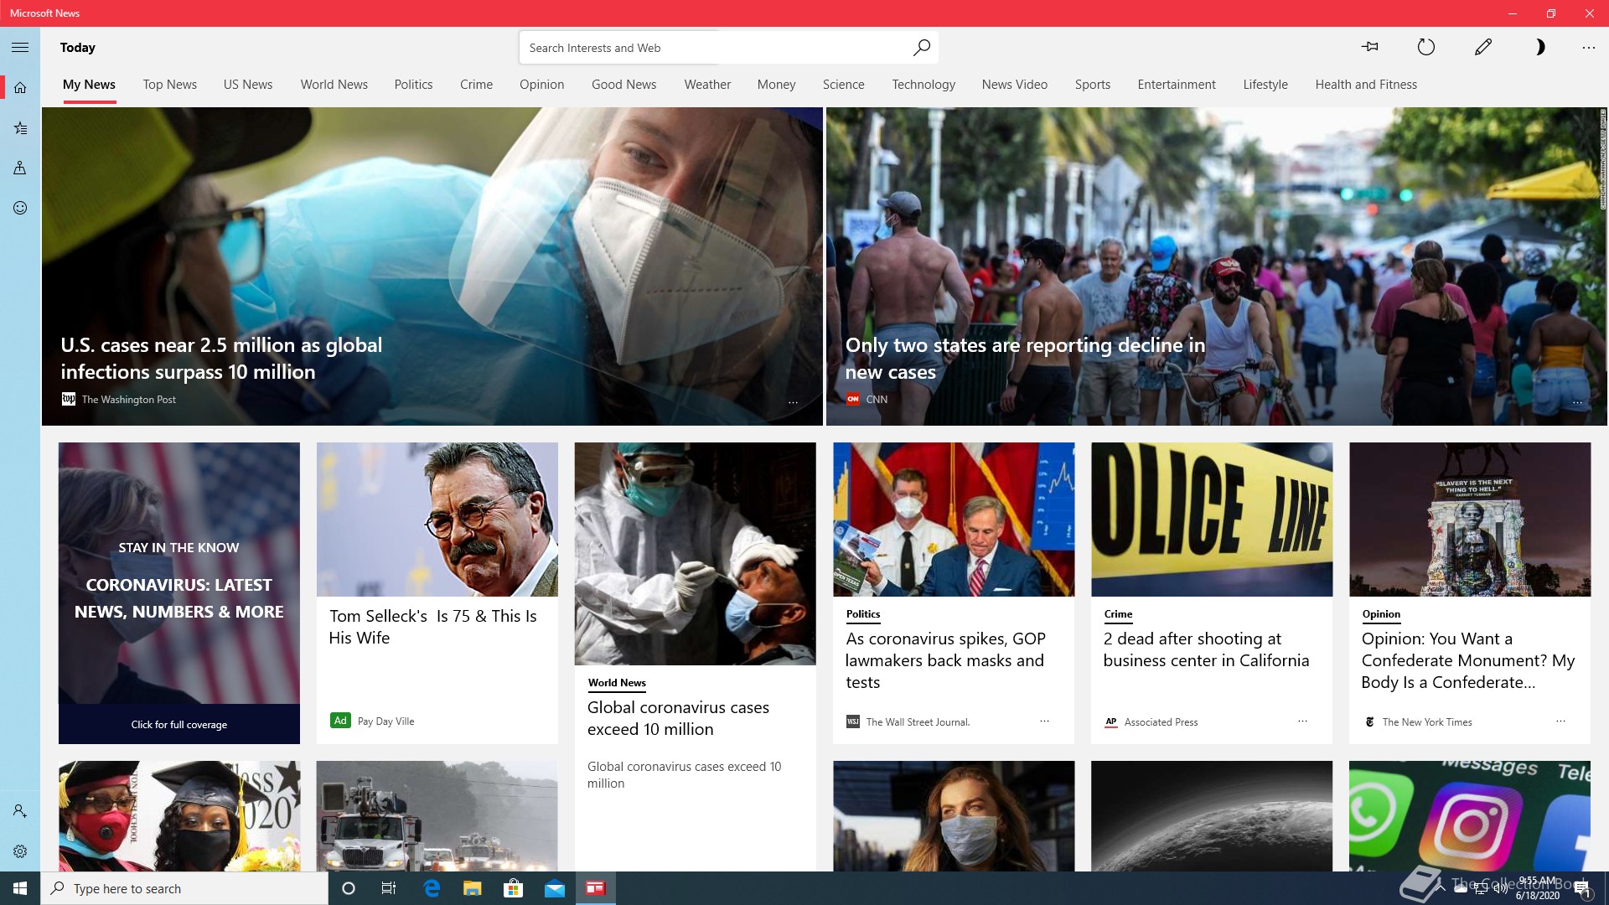Click the pencil personalize icon
The width and height of the screenshot is (1609, 905).
coord(1482,47)
